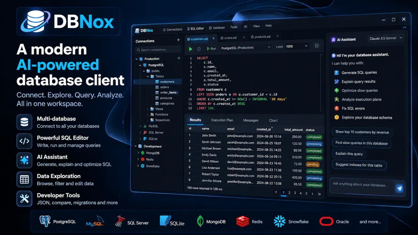The width and height of the screenshot is (418, 235).
Task: Open the Database menu
Action: 217,28
